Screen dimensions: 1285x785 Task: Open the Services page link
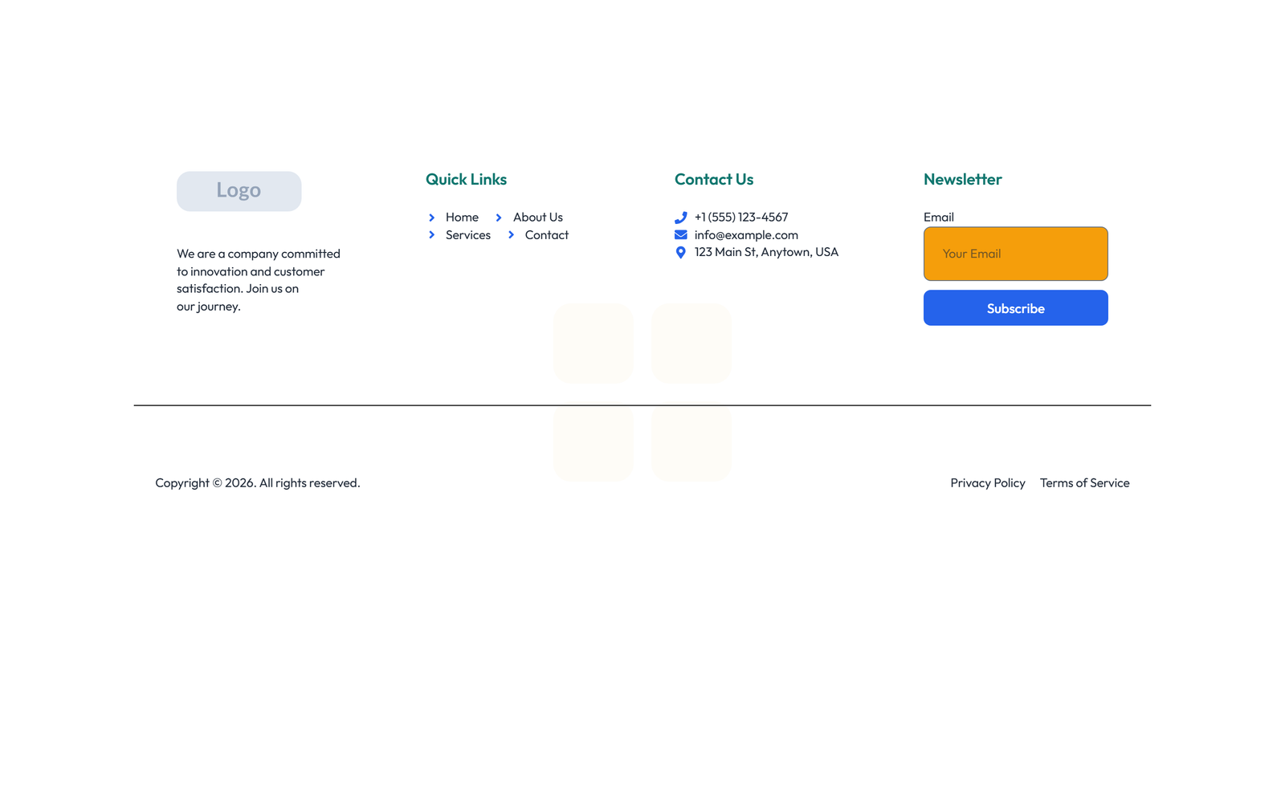[x=468, y=234]
